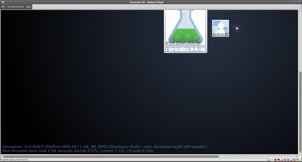Image resolution: width=302 pixels, height=162 pixels.
Task: Add a new user with plus button
Action: pos(237,28)
